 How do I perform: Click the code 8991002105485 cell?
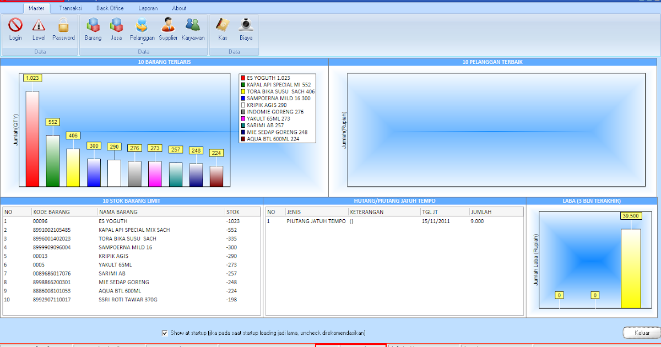[x=52, y=230]
